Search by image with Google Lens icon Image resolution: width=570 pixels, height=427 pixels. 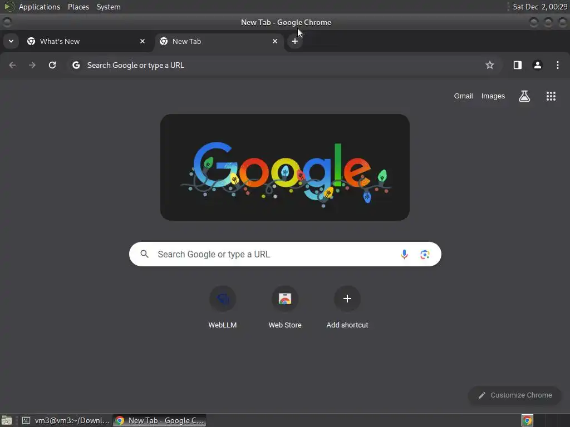[425, 254]
